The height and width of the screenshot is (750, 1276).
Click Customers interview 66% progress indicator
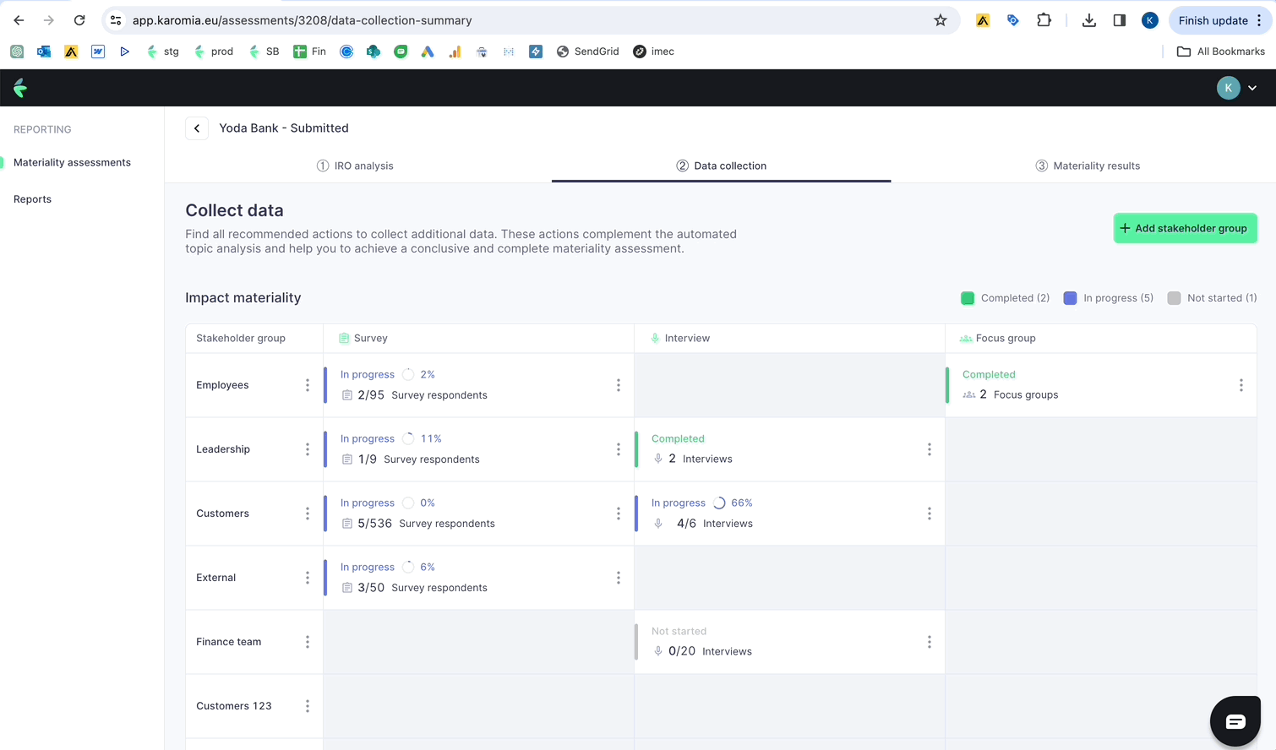tap(733, 503)
